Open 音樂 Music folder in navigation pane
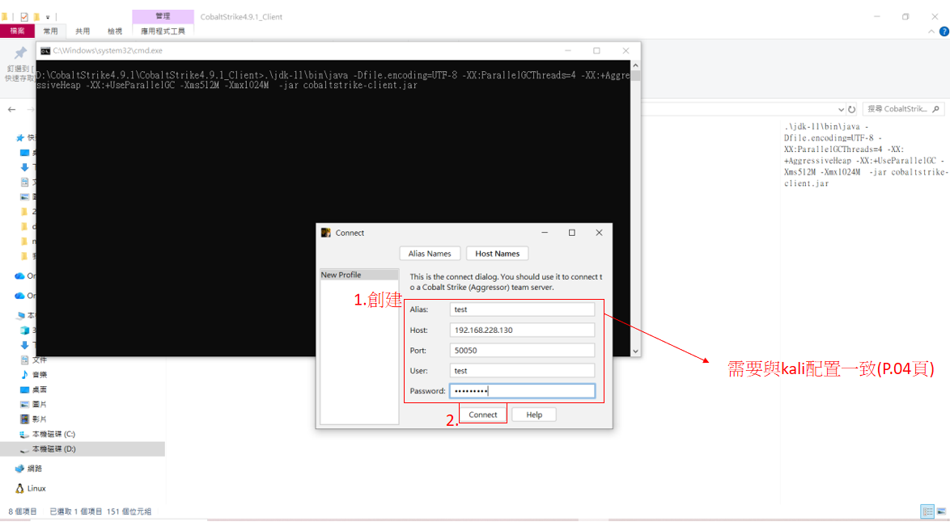 40,375
